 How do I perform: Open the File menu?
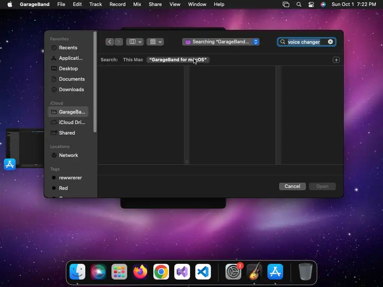pyautogui.click(x=61, y=4)
